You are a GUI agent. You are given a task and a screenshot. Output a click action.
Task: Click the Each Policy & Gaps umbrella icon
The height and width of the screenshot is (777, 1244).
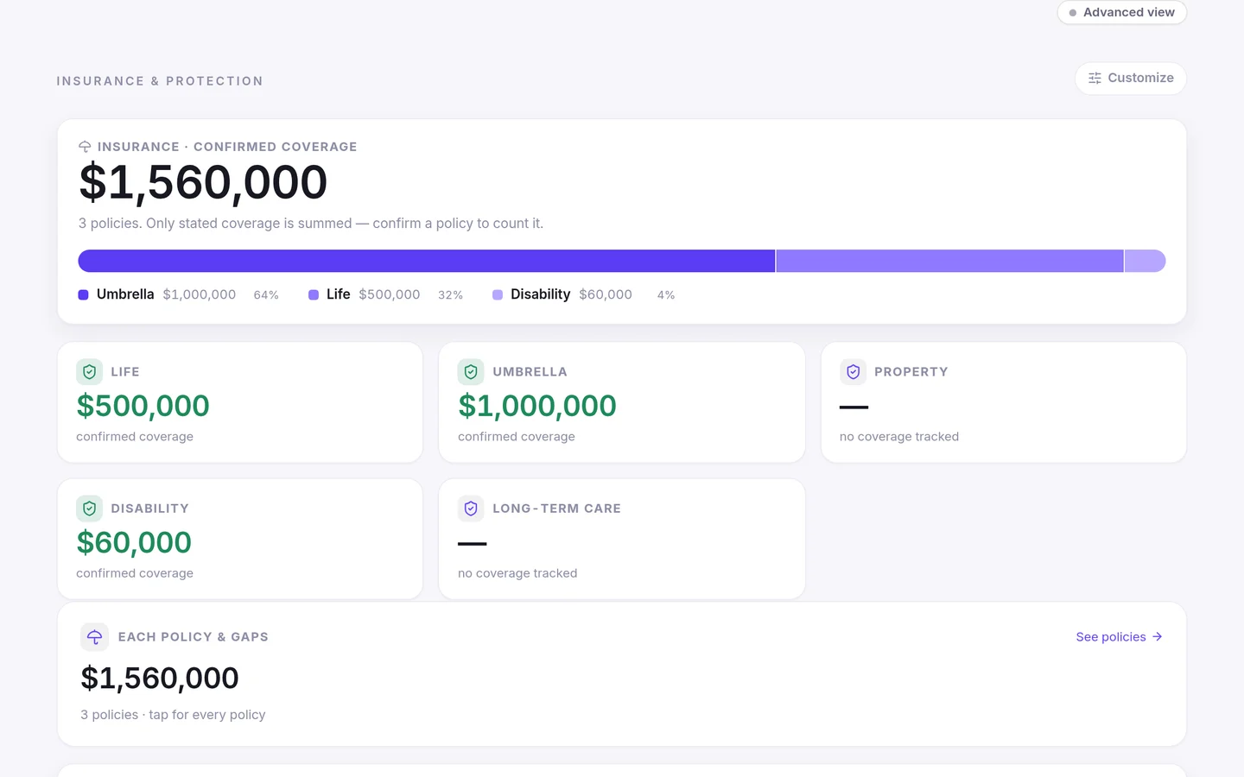click(94, 637)
